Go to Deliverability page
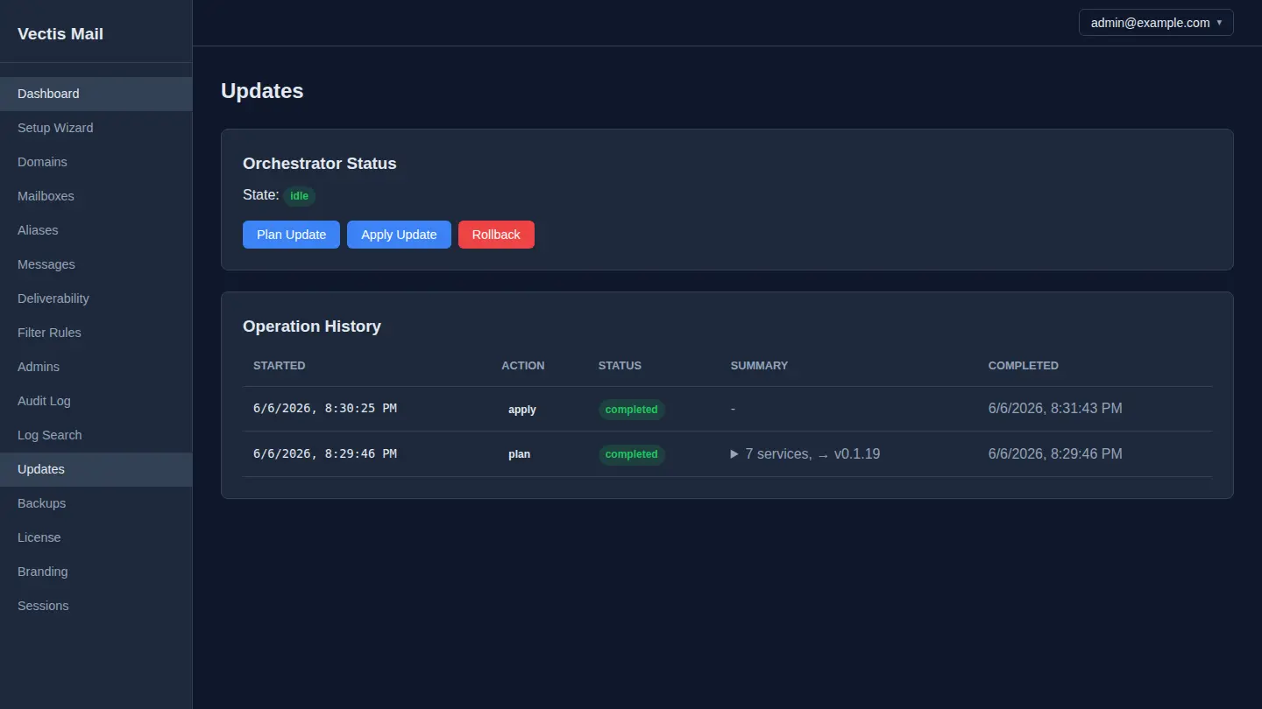1262x709 pixels. (96, 298)
